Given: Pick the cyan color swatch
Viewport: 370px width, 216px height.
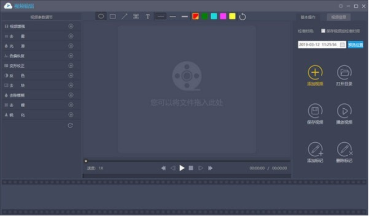Looking at the screenshot, I should (214, 16).
